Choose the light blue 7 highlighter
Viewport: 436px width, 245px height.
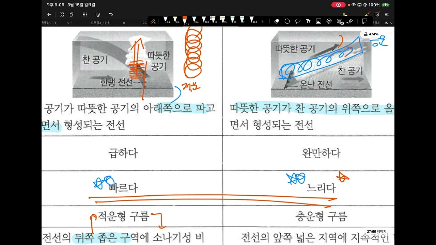click(x=242, y=20)
